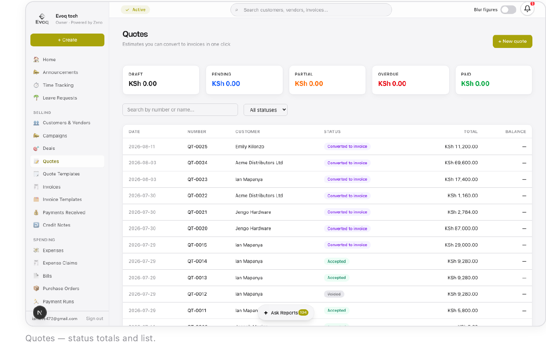
Task: Click the Customers & Vendors people icon
Action: (x=36, y=123)
